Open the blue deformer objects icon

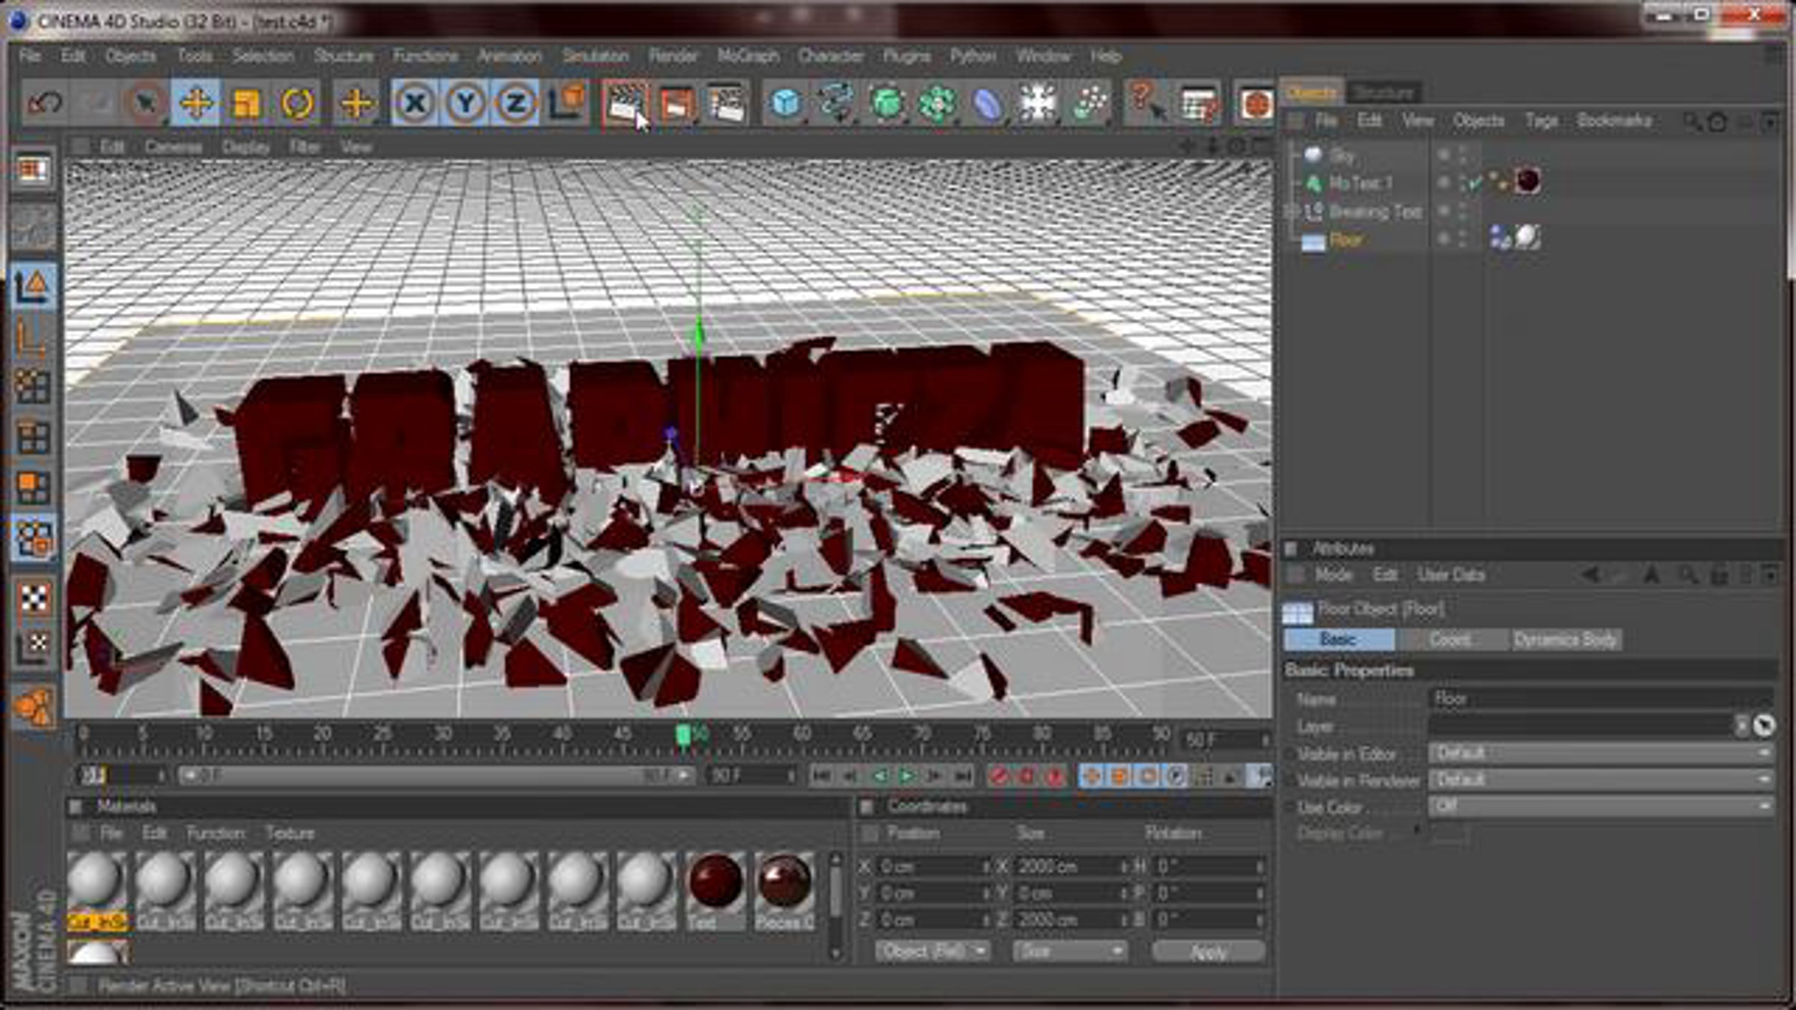click(x=988, y=102)
